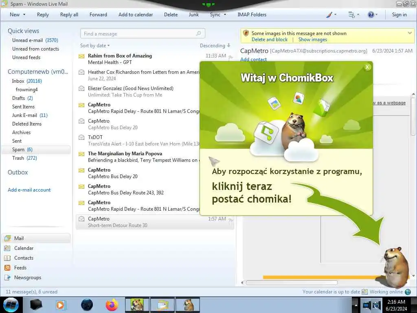Click Delete in toolbar
Screen dimensions: 417x313
pos(171,15)
